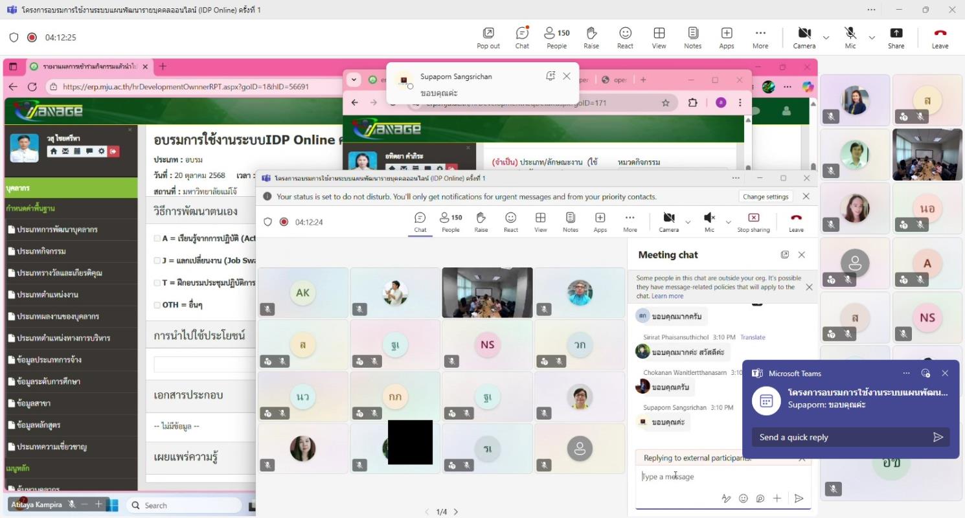The width and height of the screenshot is (965, 518).
Task: Open the React emoji menu in top toolbar
Action: (x=625, y=38)
